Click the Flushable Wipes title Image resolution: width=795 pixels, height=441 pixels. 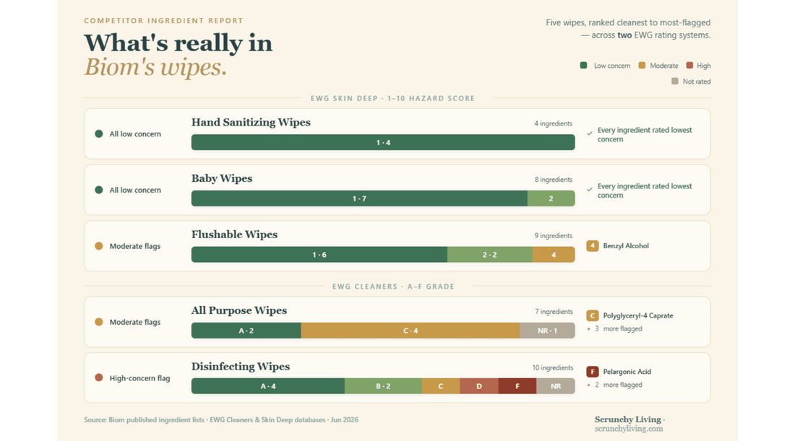[x=234, y=235]
